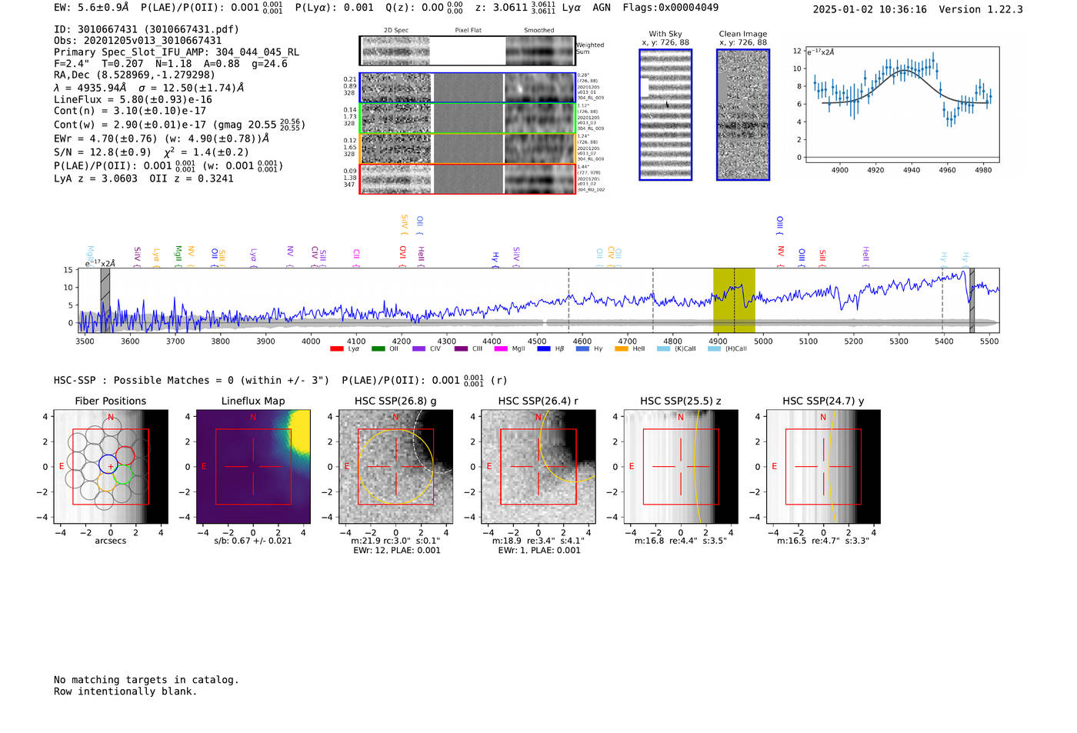Select the HSC SSP(26.8) g image

[x=395, y=467]
